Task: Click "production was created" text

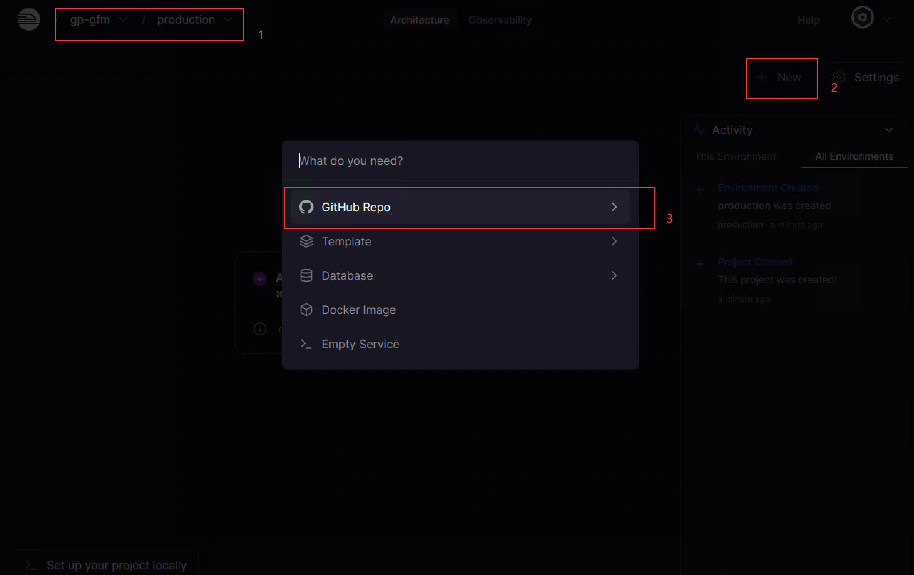Action: pos(774,205)
